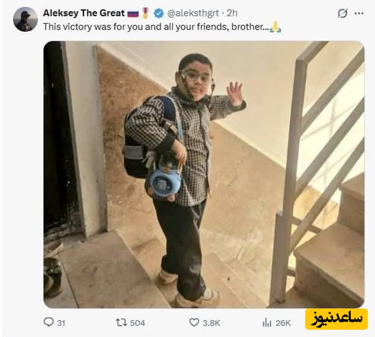Click the 31 replies count
This screenshot has width=375, height=337.
[61, 323]
